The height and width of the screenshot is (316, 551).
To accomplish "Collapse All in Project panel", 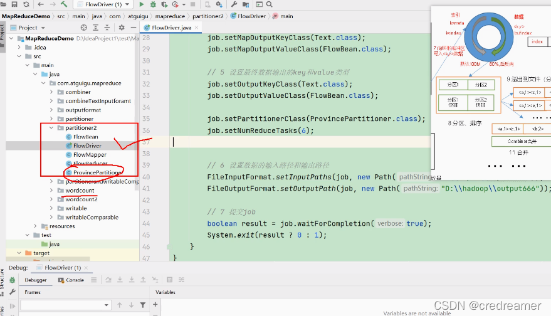I will point(107,28).
